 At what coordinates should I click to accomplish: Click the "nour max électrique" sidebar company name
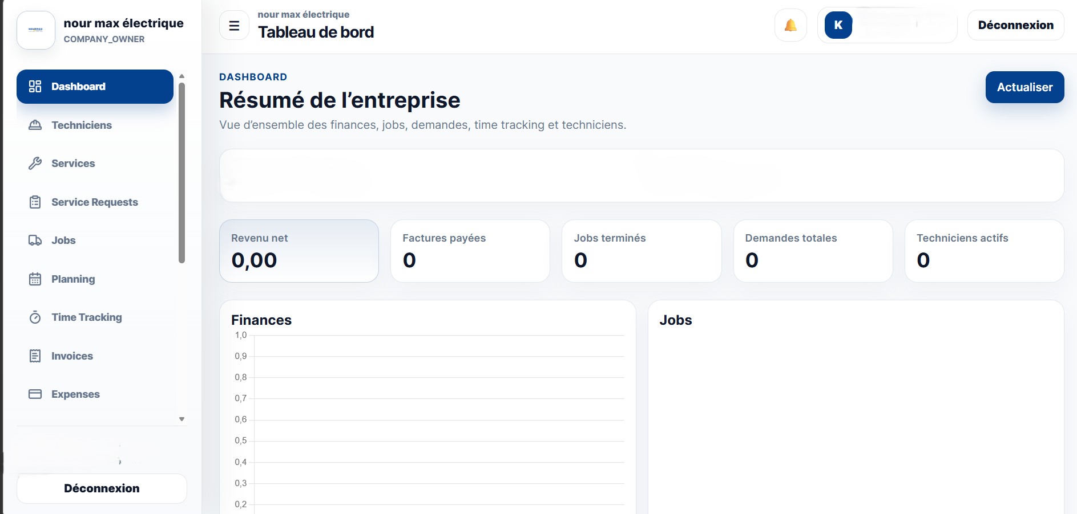124,23
